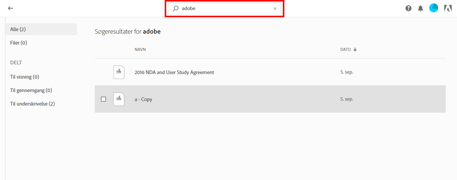The width and height of the screenshot is (457, 180).
Task: Click in the search field containing adobe
Action: click(225, 9)
